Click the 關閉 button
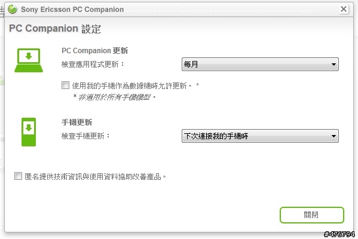Image resolution: width=358 pixels, height=239 pixels. coord(312,215)
